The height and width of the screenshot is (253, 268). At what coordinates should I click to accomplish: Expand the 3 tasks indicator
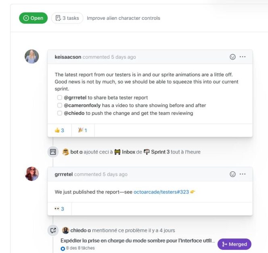tap(67, 18)
